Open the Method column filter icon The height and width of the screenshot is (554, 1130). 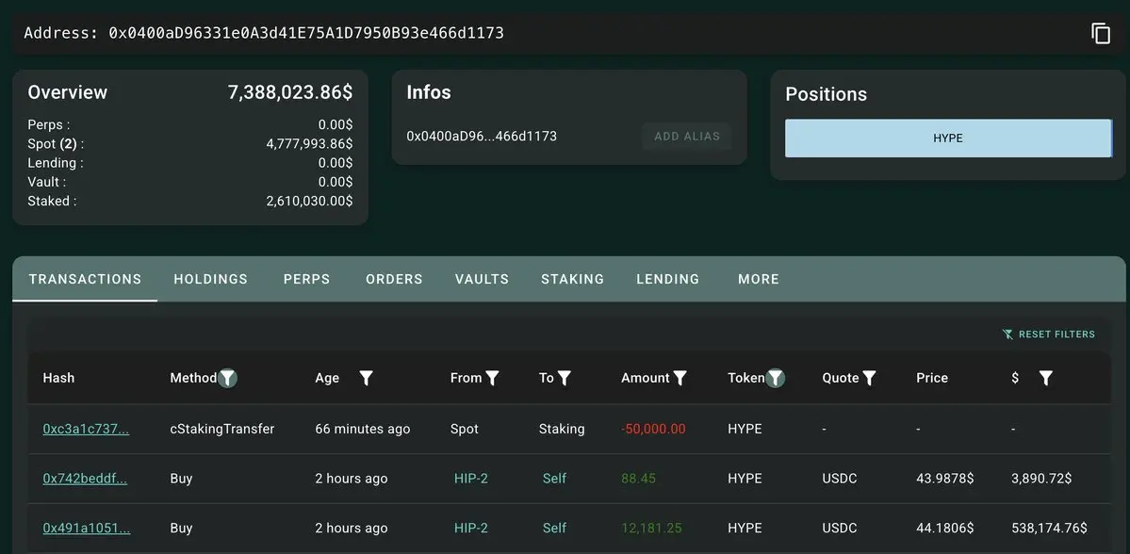(228, 378)
